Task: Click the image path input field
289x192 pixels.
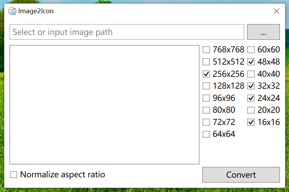Action: coord(126,32)
